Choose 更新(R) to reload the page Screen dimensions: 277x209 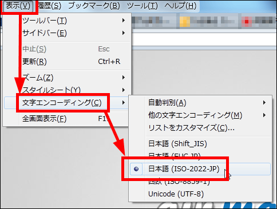tap(67, 62)
